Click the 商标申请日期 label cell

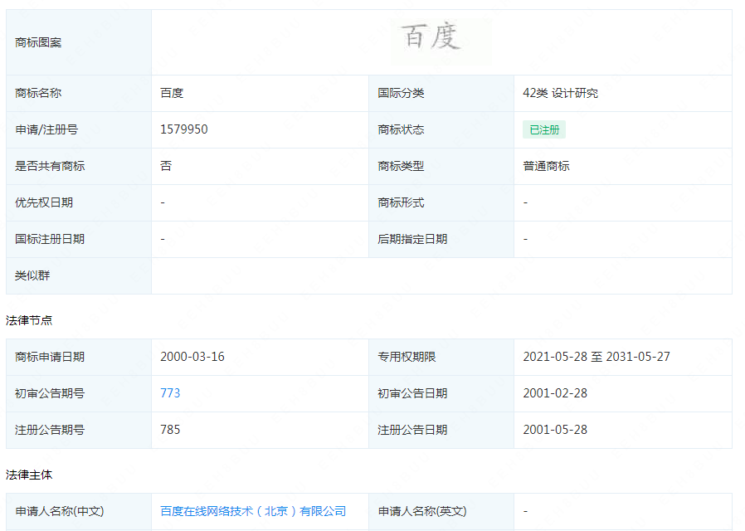pos(79,357)
